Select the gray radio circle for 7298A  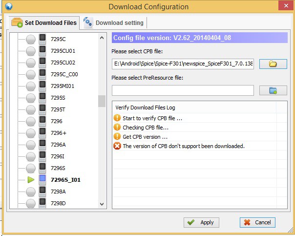pos(31,192)
